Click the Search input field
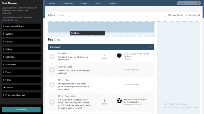204x114 pixels. 186,4
